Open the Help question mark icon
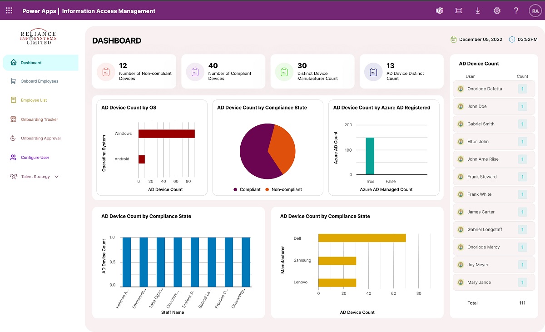The width and height of the screenshot is (545, 332). [x=516, y=10]
